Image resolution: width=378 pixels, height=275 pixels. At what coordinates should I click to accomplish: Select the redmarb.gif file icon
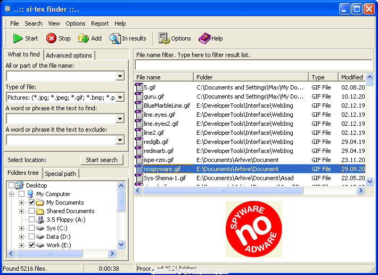[139, 151]
